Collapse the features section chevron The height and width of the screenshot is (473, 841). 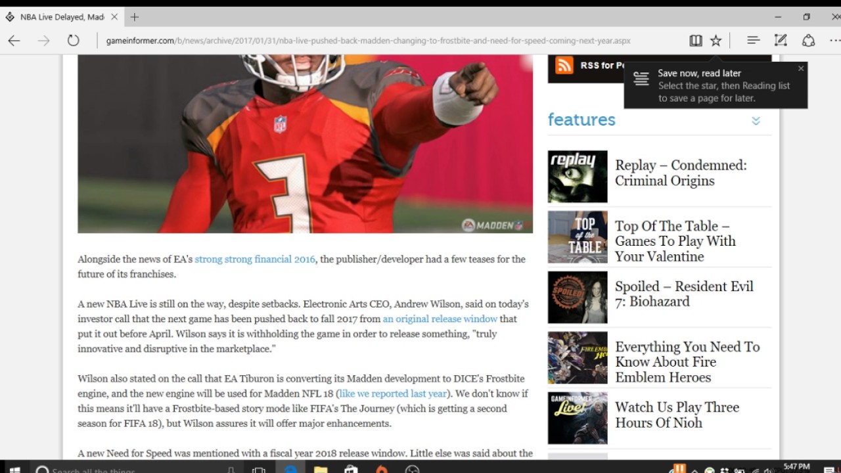click(x=756, y=121)
